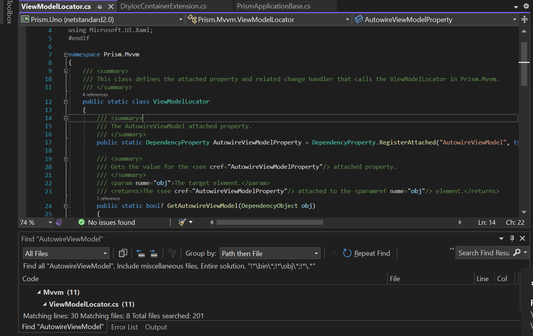
Task: Open the All Files scope dropdown
Action: tap(66, 253)
